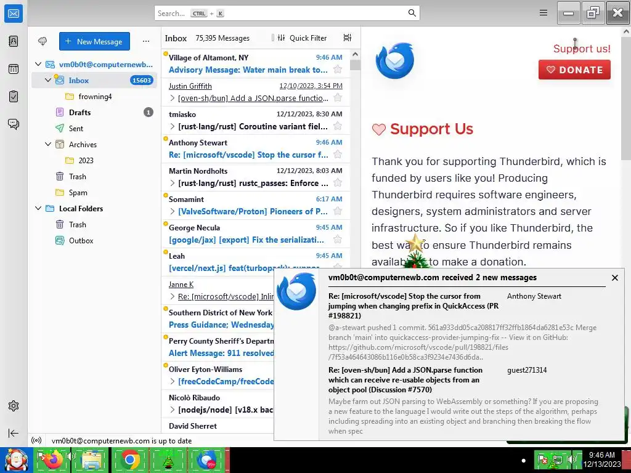Open the Perry County Sheriff's message
This screenshot has width=631, height=473.
(x=218, y=347)
